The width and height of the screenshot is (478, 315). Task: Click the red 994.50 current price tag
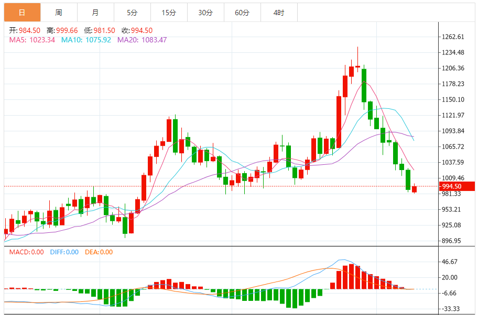click(457, 186)
